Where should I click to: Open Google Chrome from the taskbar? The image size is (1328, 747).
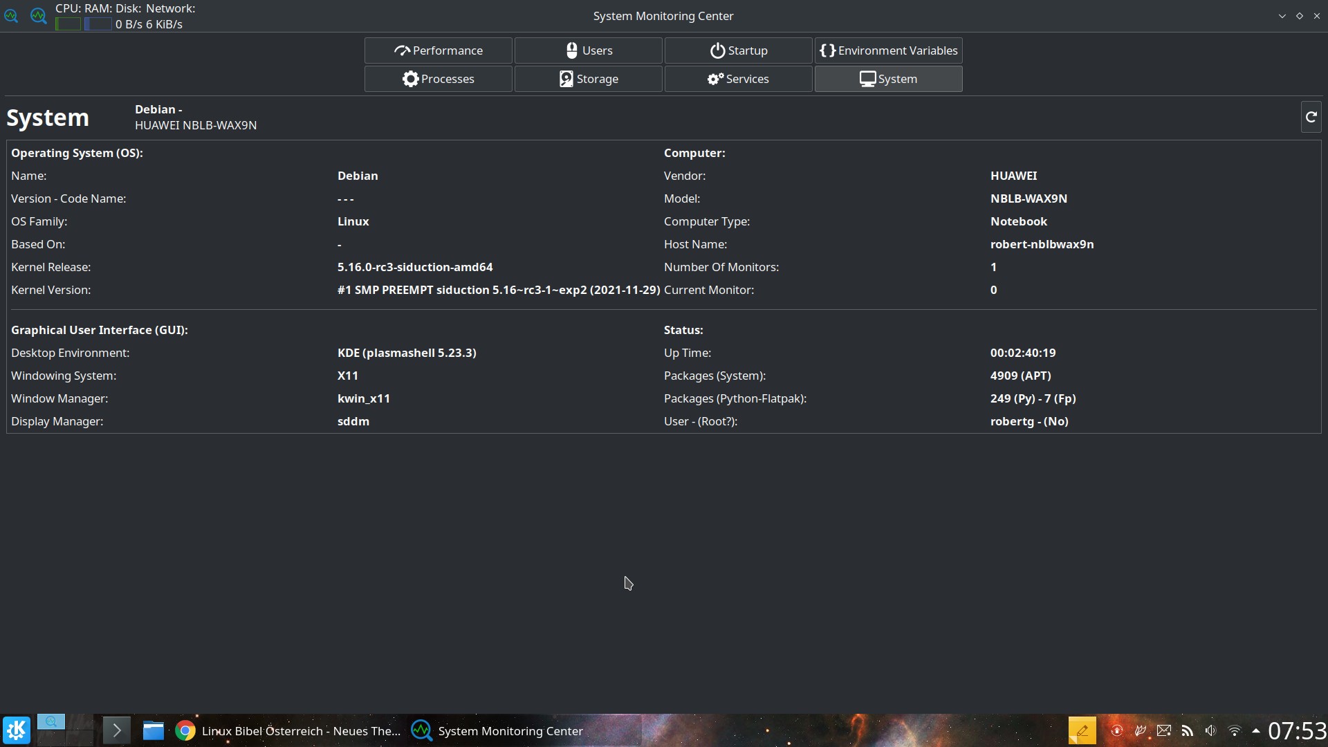(x=185, y=730)
